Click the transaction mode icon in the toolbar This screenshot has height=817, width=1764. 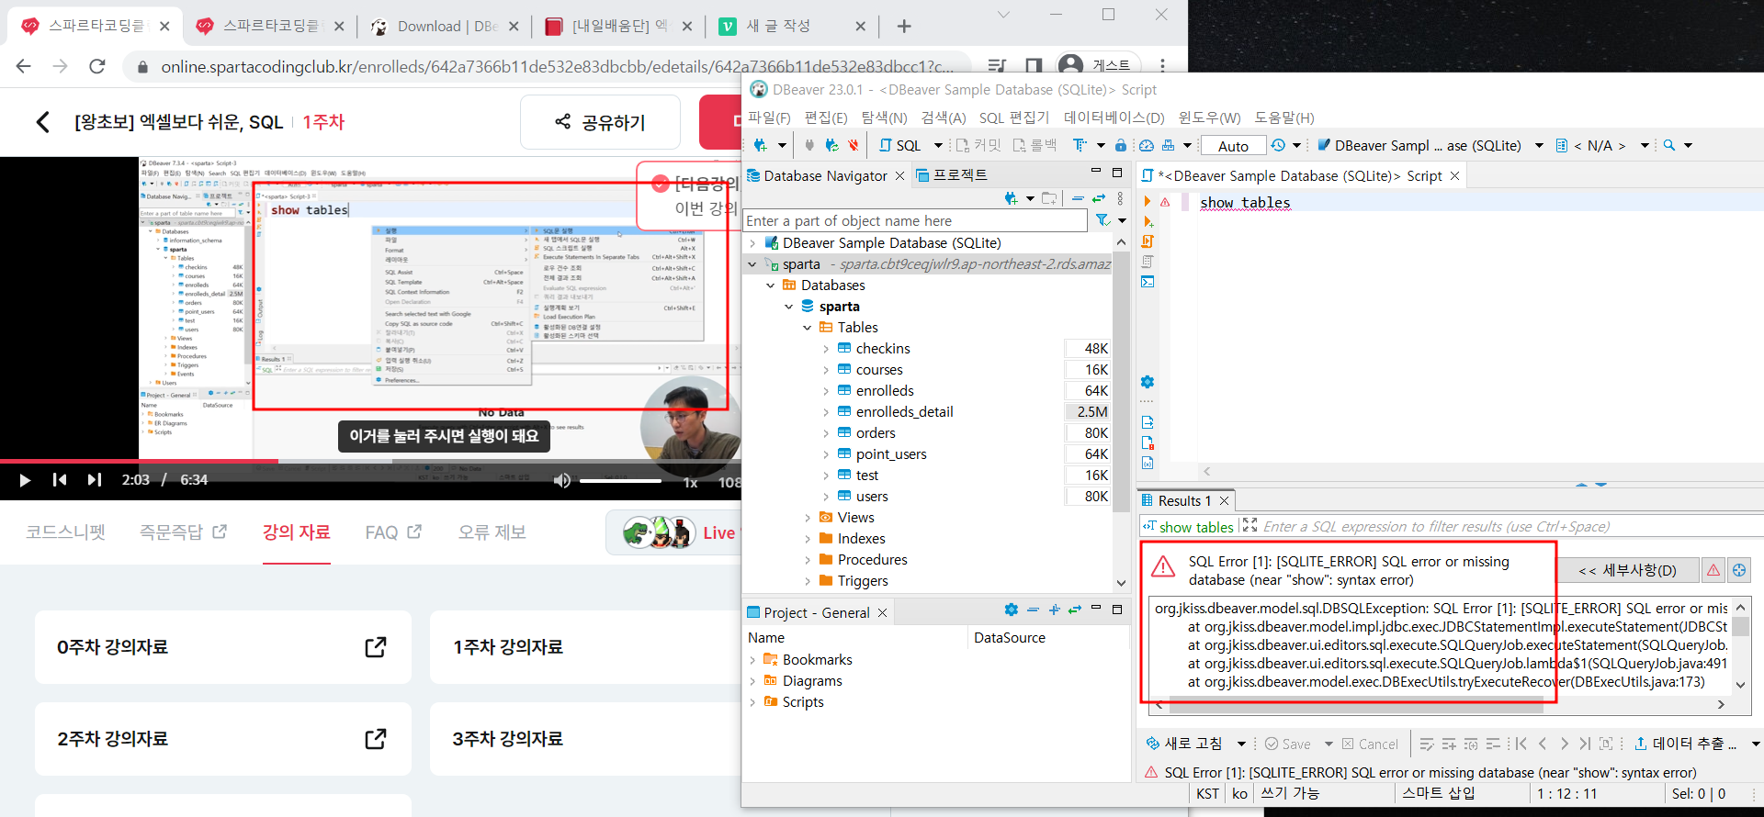pyautogui.click(x=1080, y=145)
